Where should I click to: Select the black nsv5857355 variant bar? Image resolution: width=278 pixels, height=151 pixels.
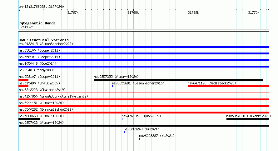pyautogui.click(x=178, y=80)
